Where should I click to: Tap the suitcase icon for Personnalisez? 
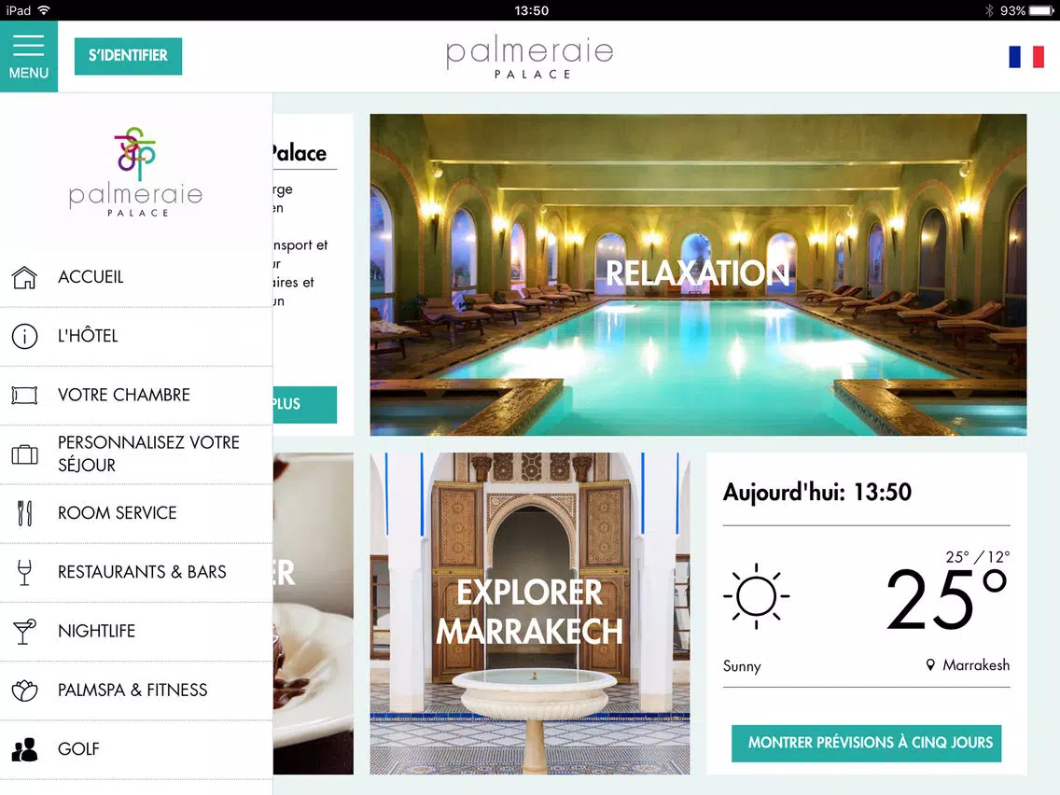click(24, 454)
